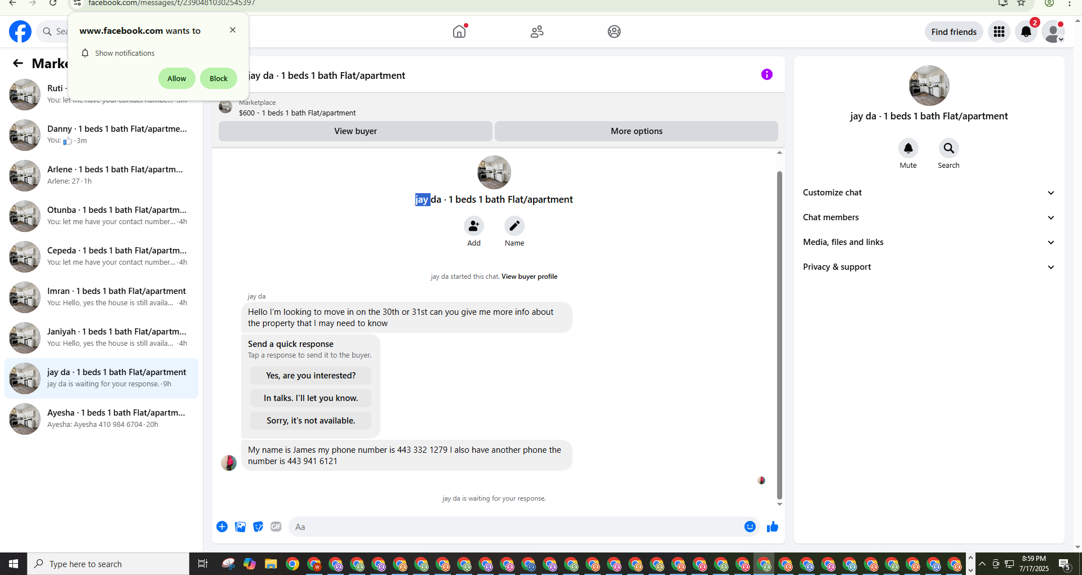Send quick reply 'Yes, are you interested?'

(x=311, y=376)
